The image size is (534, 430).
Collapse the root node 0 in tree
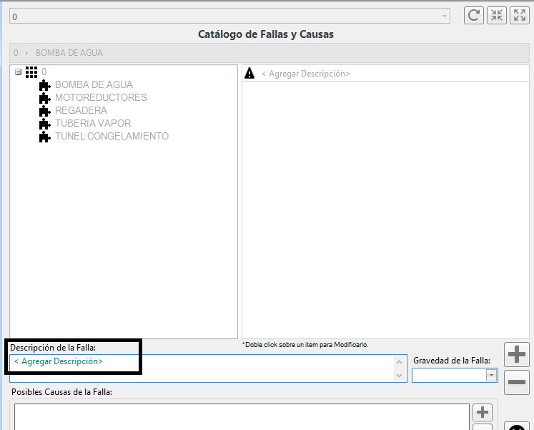(x=19, y=72)
